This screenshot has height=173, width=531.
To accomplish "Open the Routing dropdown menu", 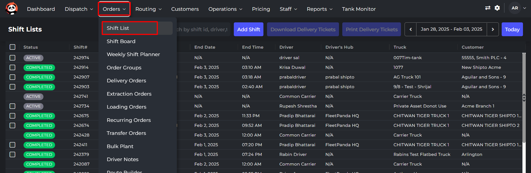I will pyautogui.click(x=148, y=9).
